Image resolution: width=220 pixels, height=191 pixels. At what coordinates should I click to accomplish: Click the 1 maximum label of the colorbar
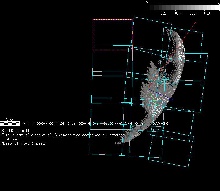[x=218, y=2]
